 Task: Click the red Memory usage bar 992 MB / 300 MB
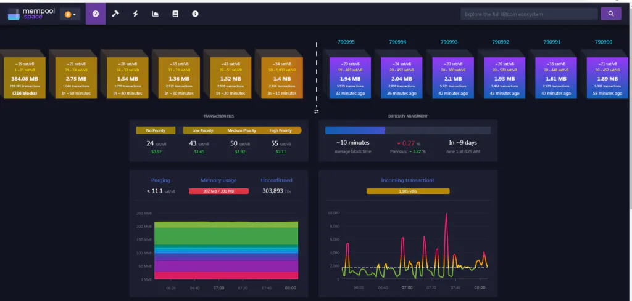coord(219,191)
